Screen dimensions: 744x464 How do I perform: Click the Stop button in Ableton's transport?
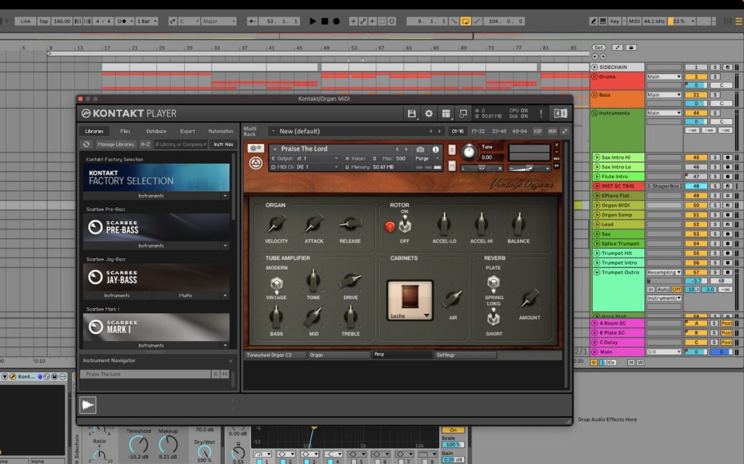point(324,21)
